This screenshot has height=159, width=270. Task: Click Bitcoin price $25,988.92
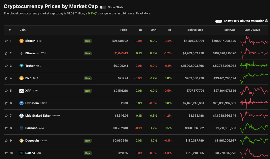[120, 41]
